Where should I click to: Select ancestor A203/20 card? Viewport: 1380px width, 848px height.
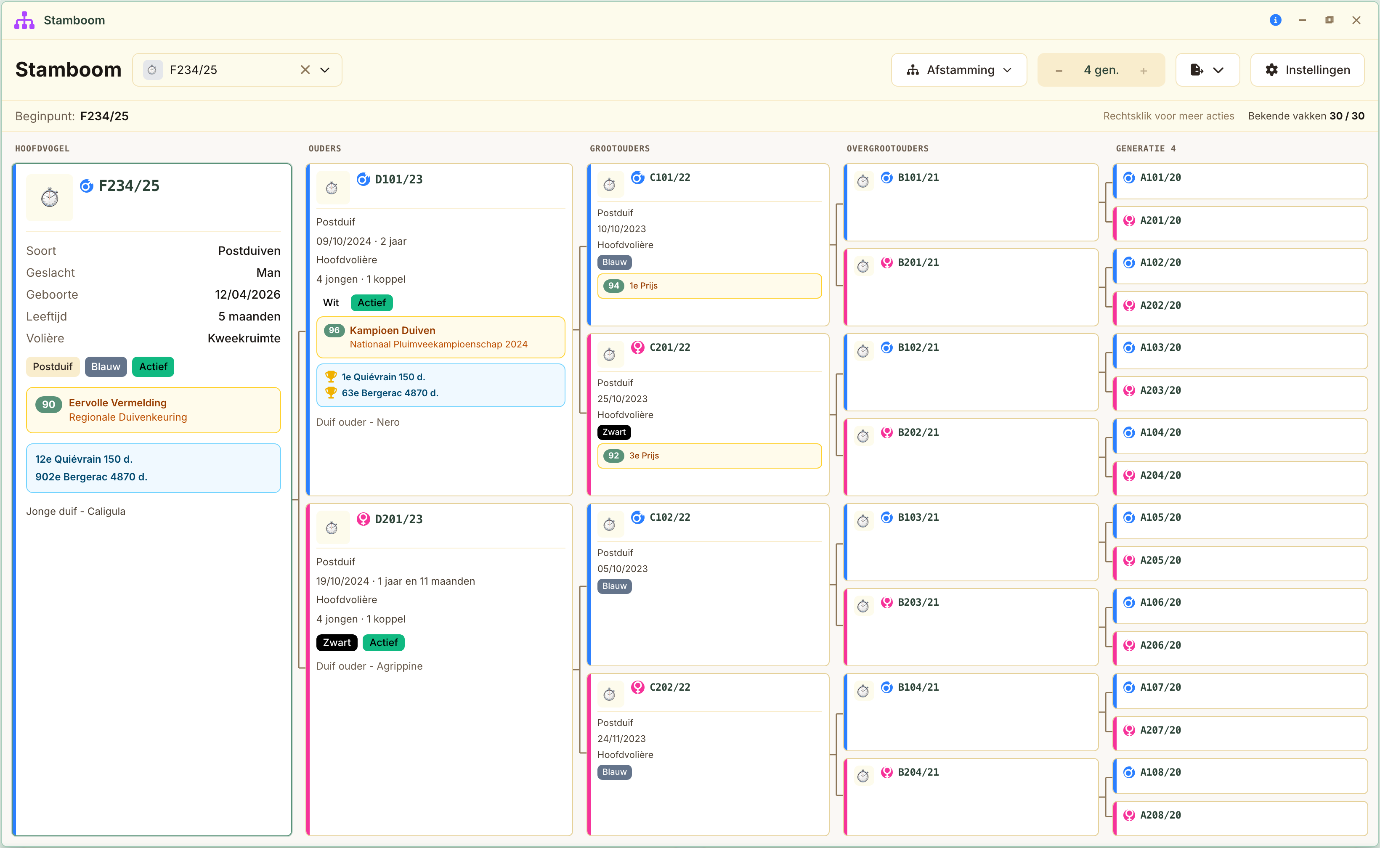click(x=1240, y=393)
